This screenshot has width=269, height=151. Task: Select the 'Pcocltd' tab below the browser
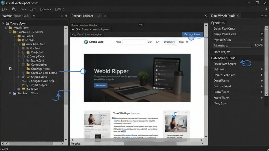coord(76,144)
